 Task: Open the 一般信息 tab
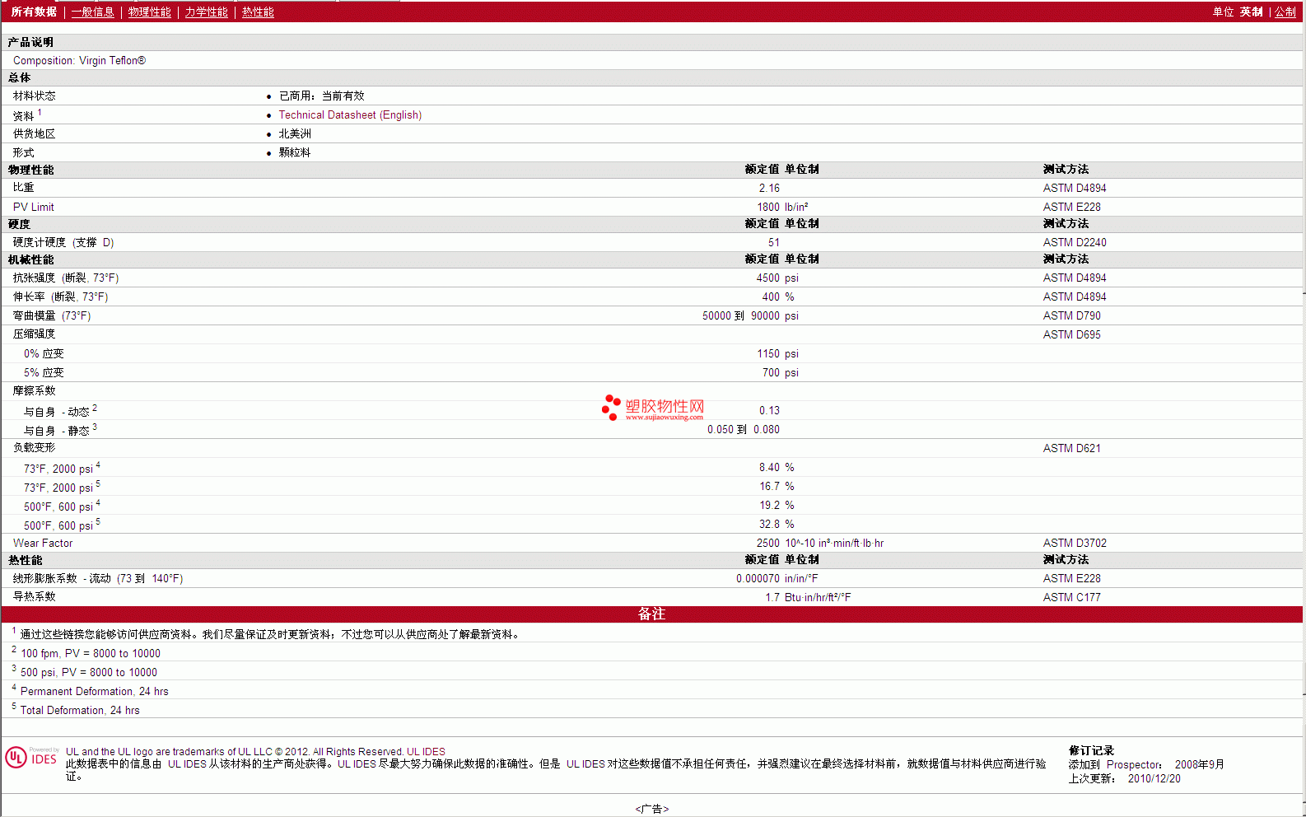tap(92, 12)
